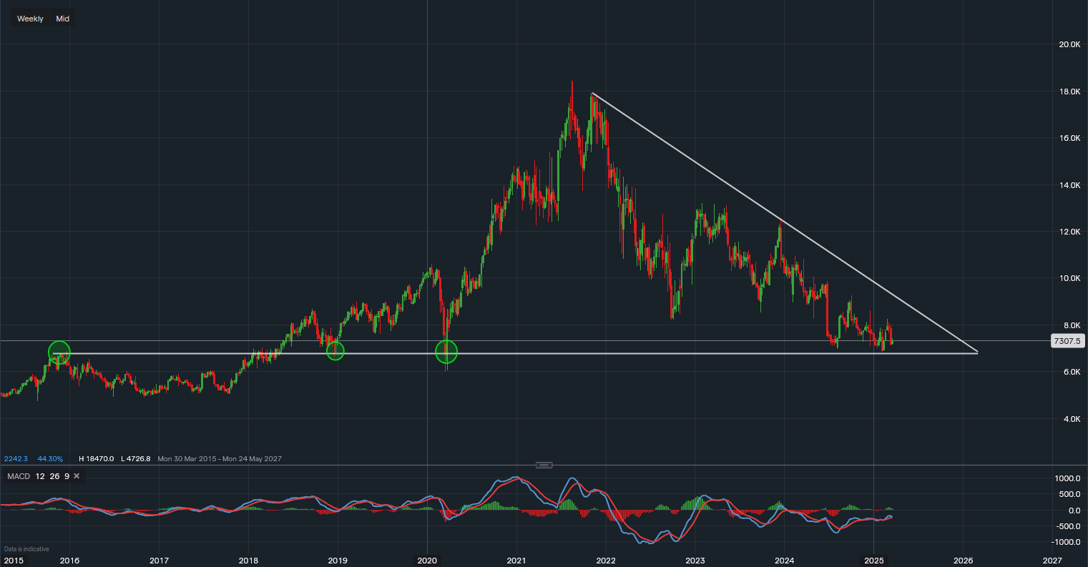Image resolution: width=1088 pixels, height=567 pixels.
Task: Open the Mid price type selector
Action: coord(63,19)
